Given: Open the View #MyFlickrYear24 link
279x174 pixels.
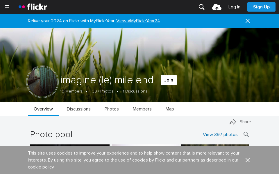Looking at the screenshot, I should [x=138, y=21].
